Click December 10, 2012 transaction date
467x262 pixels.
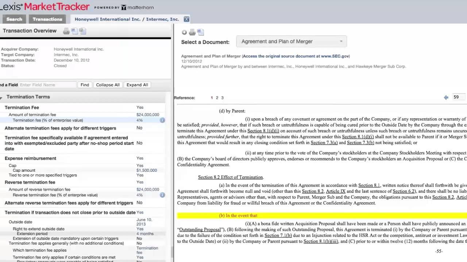[x=72, y=60]
